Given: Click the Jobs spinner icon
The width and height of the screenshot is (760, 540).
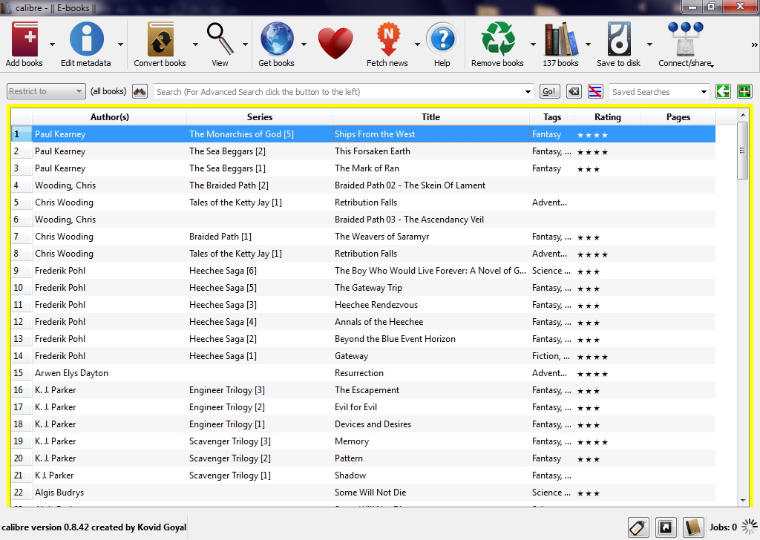Looking at the screenshot, I should [x=750, y=527].
